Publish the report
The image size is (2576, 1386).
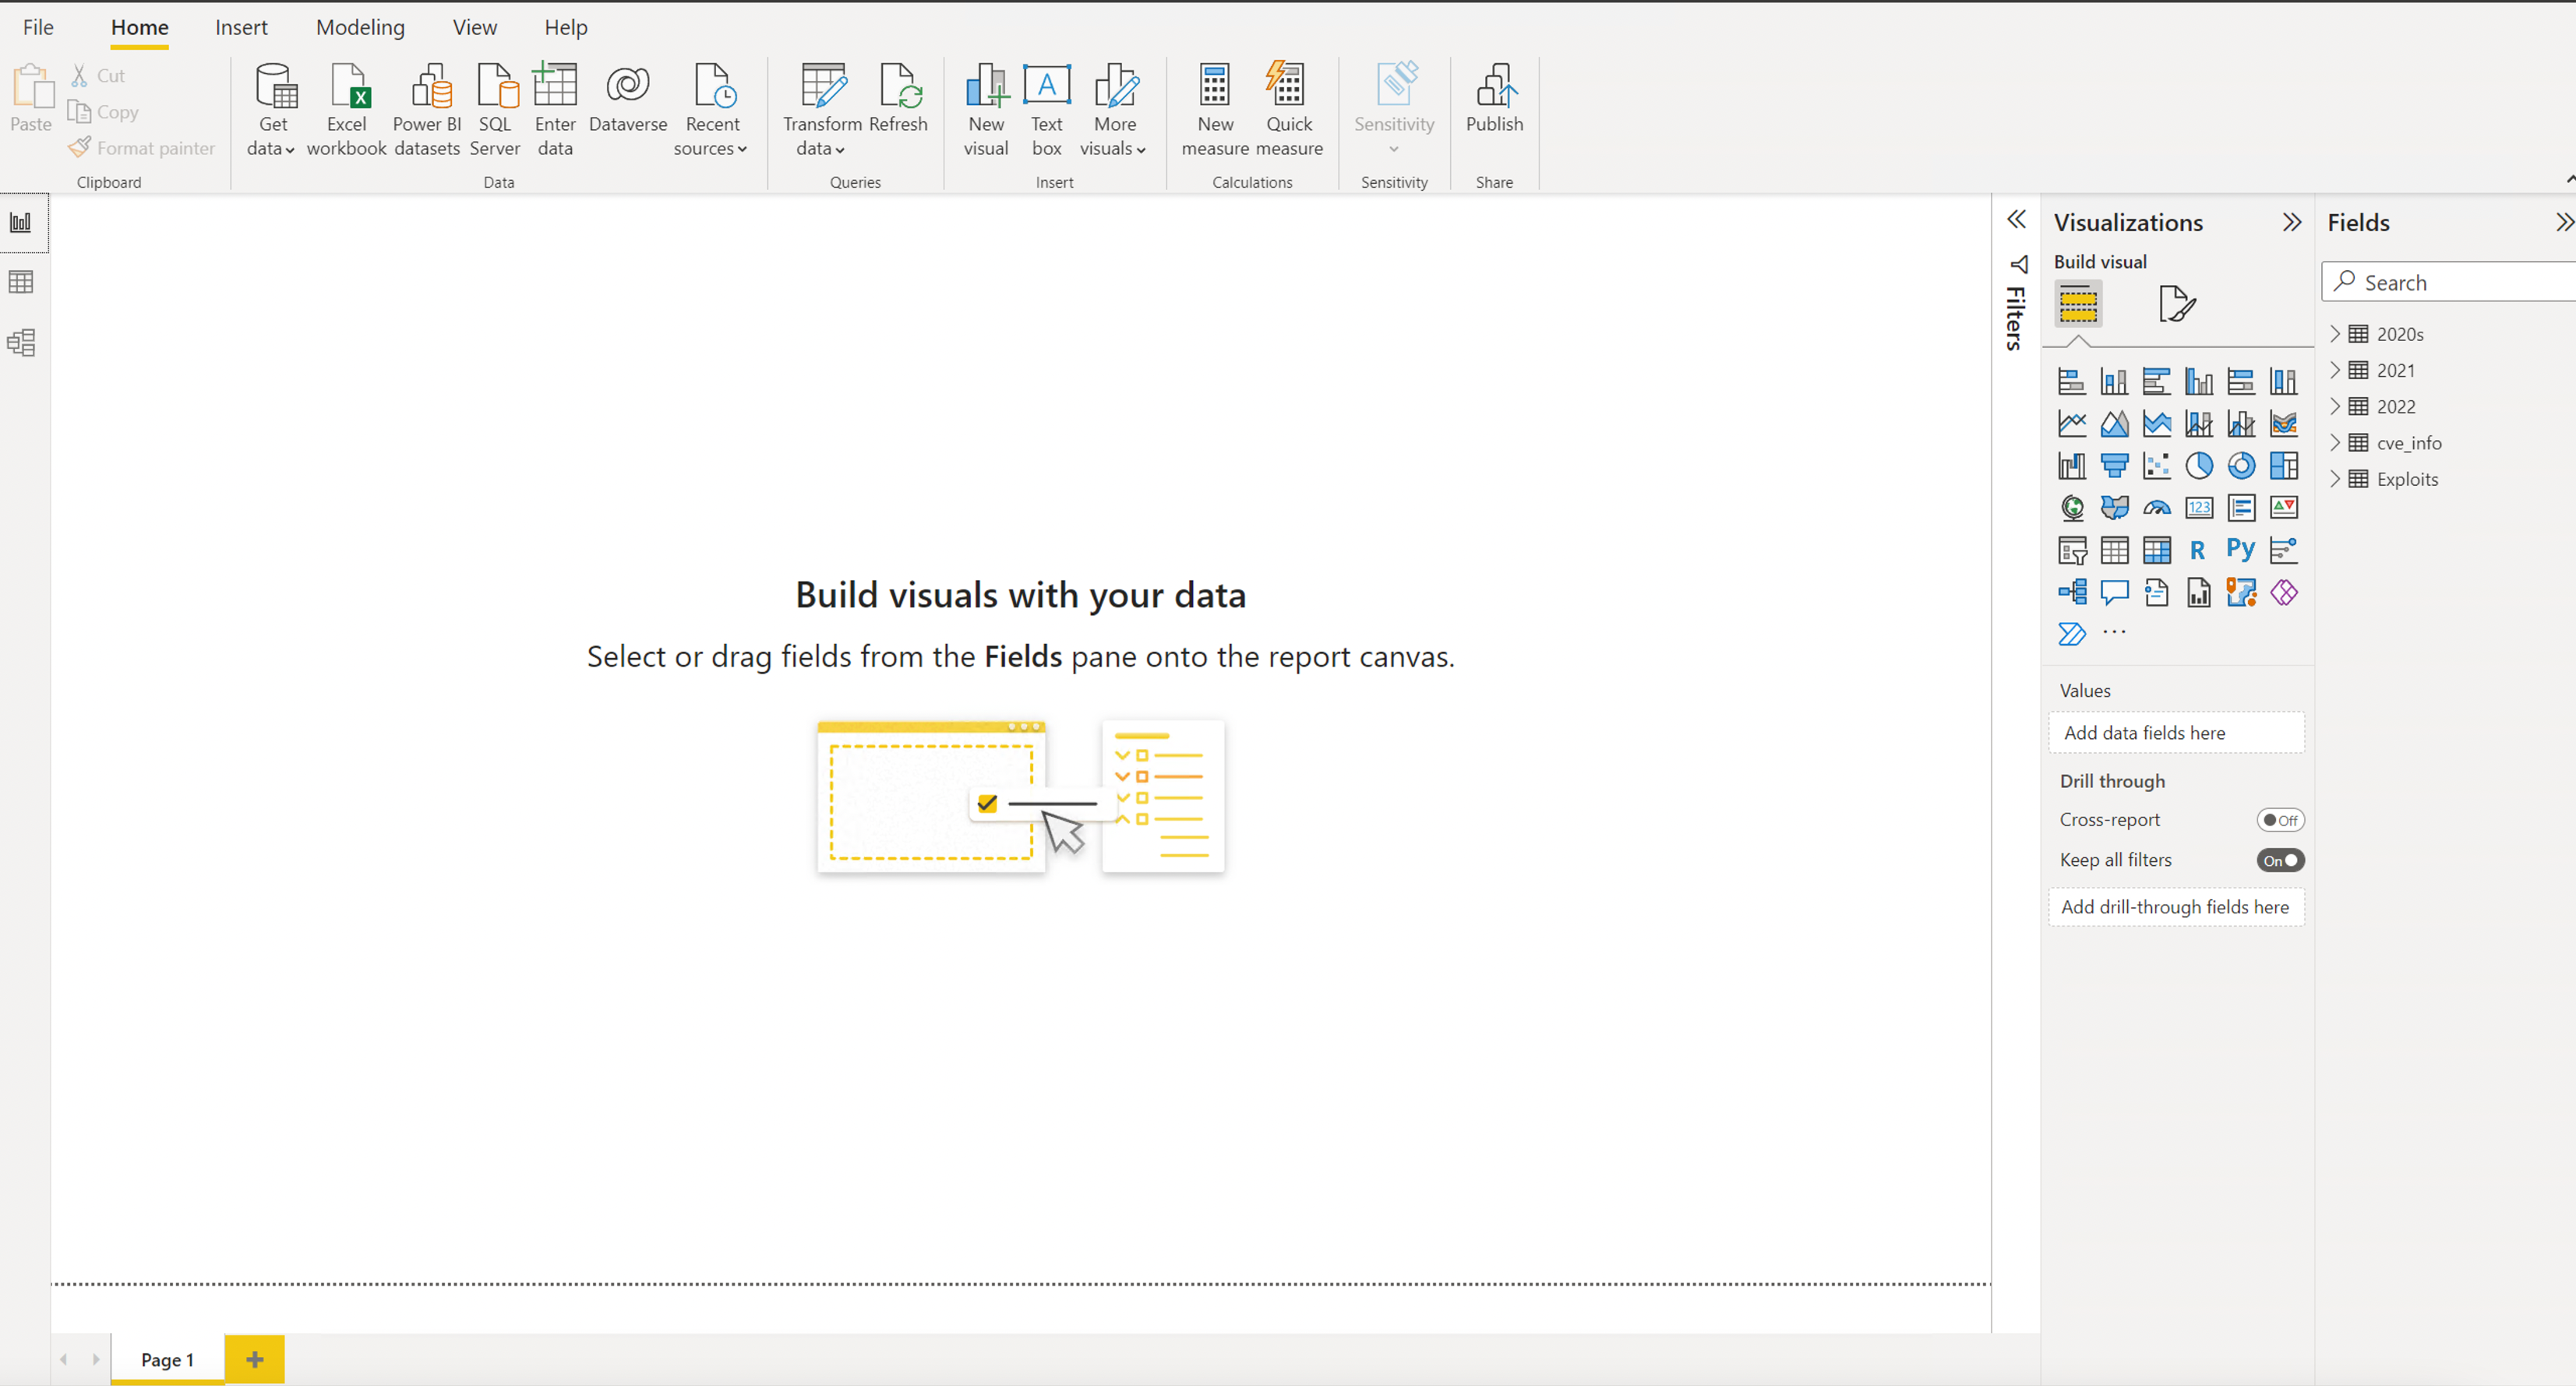(1494, 108)
